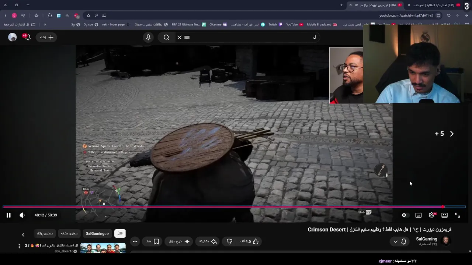
Task: Dislike the video
Action: click(229, 241)
